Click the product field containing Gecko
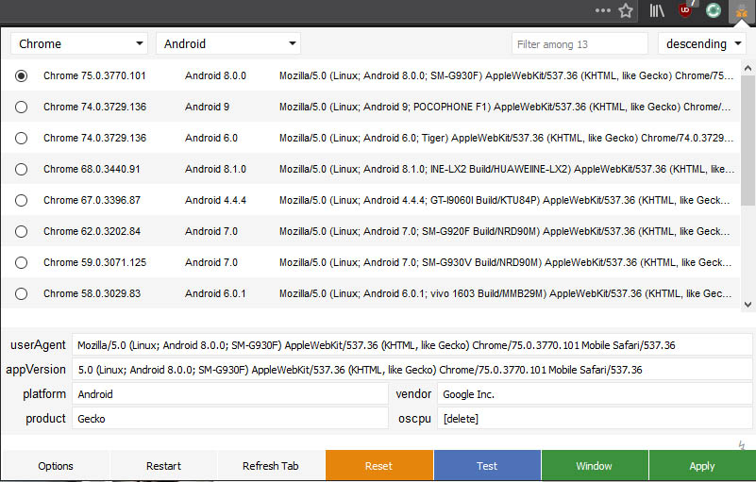Viewport: 756px width, 482px height. tap(230, 419)
